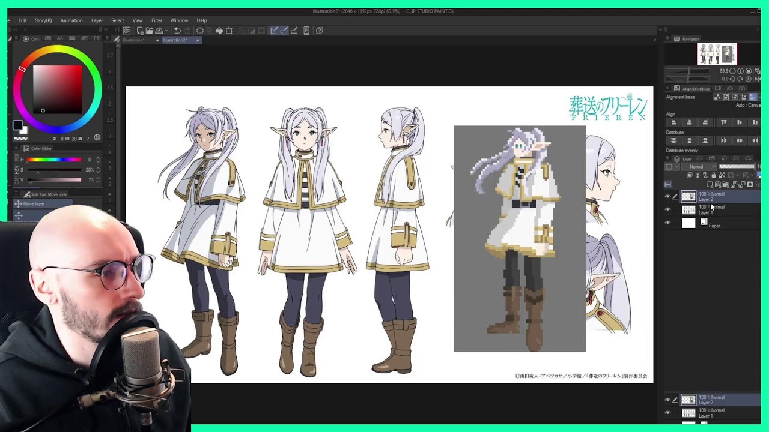769x432 pixels.
Task: Select Layer 2 thumbnail in Layer panel
Action: 688,196
